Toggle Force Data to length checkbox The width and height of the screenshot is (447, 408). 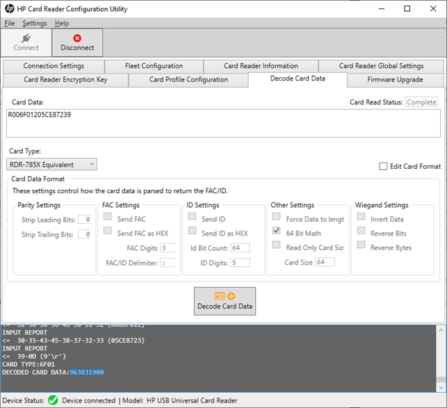276,216
